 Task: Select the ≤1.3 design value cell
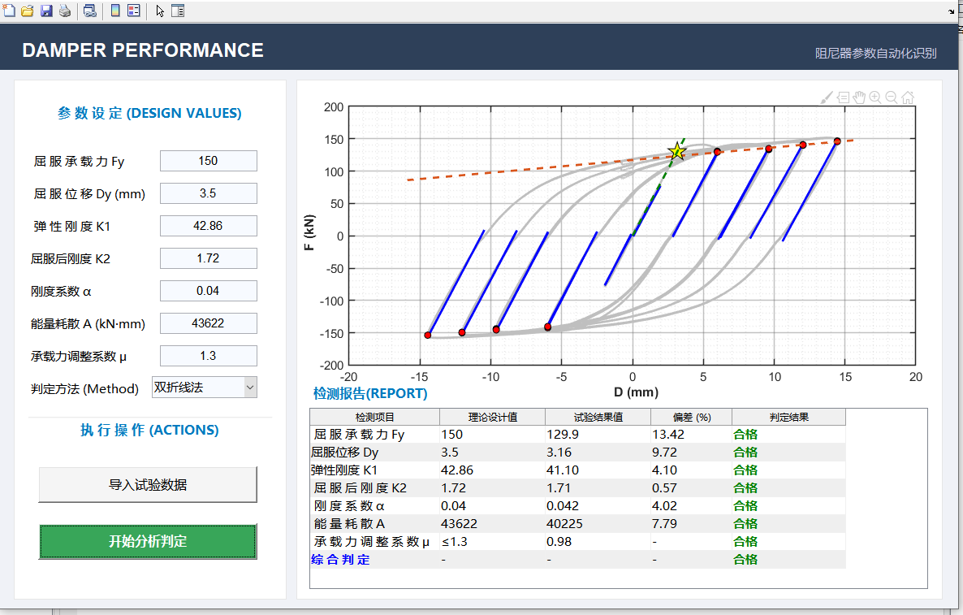click(493, 541)
